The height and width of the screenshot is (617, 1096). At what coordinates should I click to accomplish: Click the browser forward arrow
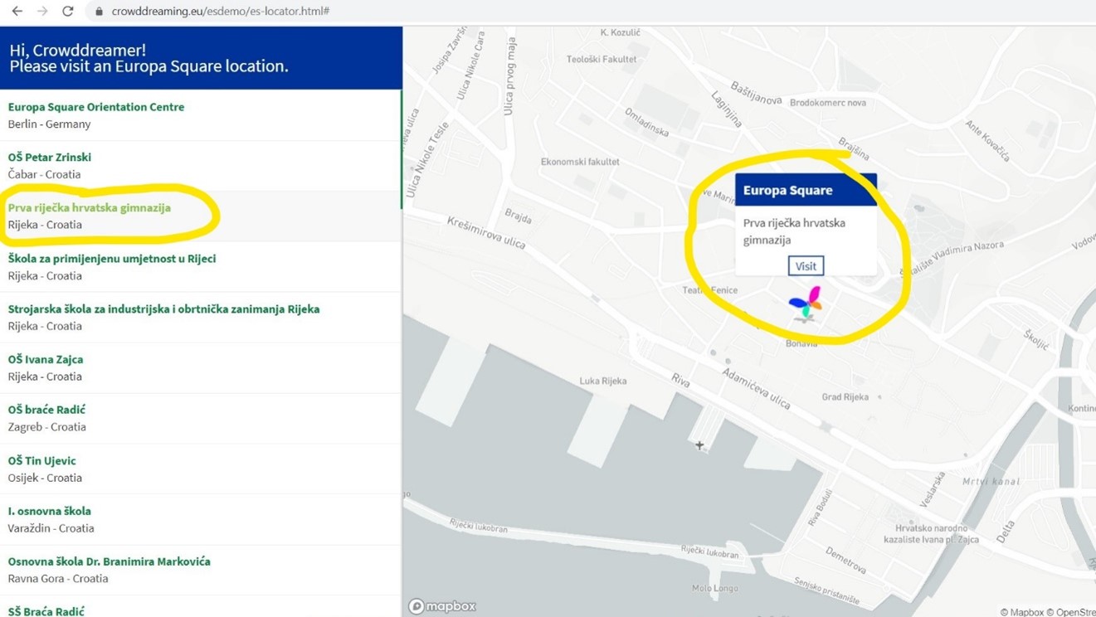[x=42, y=12]
